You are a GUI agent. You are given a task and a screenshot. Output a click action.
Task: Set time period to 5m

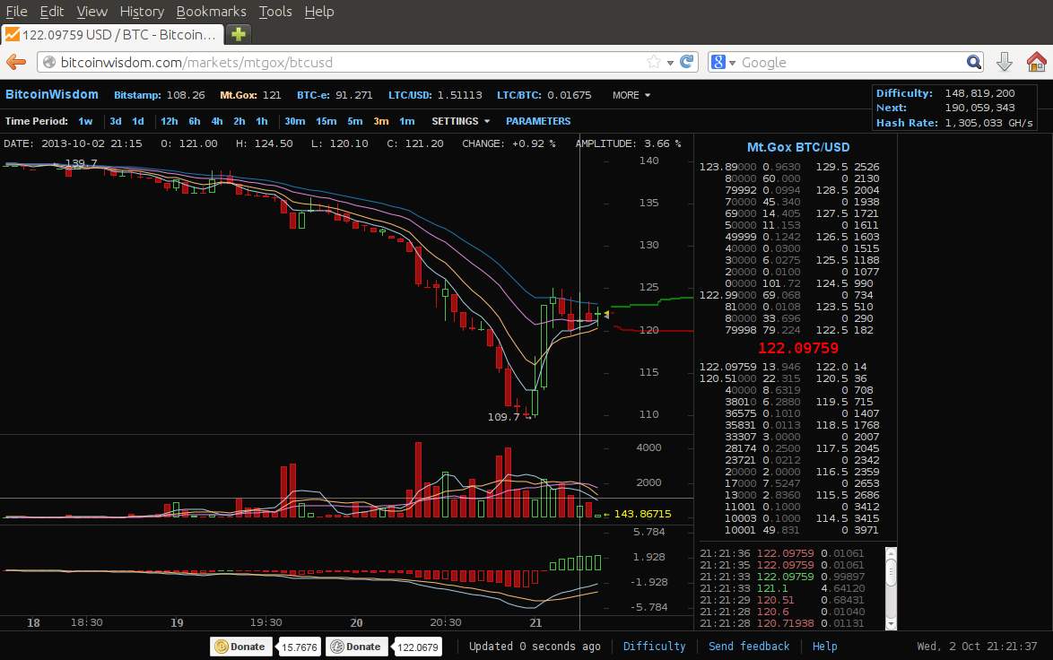point(355,122)
